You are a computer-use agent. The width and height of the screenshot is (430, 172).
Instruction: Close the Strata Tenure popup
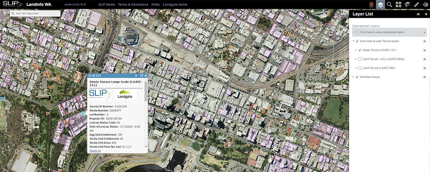tap(145, 76)
